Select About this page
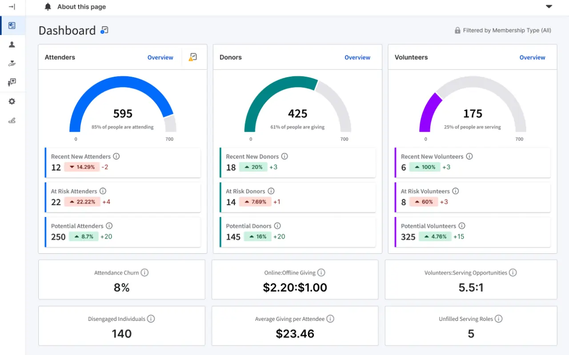Viewport: 569px width, 355px height. 81,7
